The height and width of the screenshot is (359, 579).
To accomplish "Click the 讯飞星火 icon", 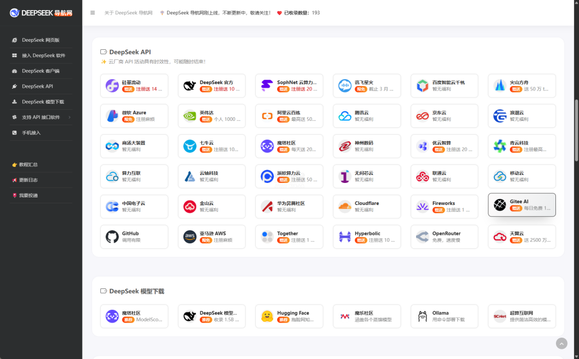I will pyautogui.click(x=345, y=86).
